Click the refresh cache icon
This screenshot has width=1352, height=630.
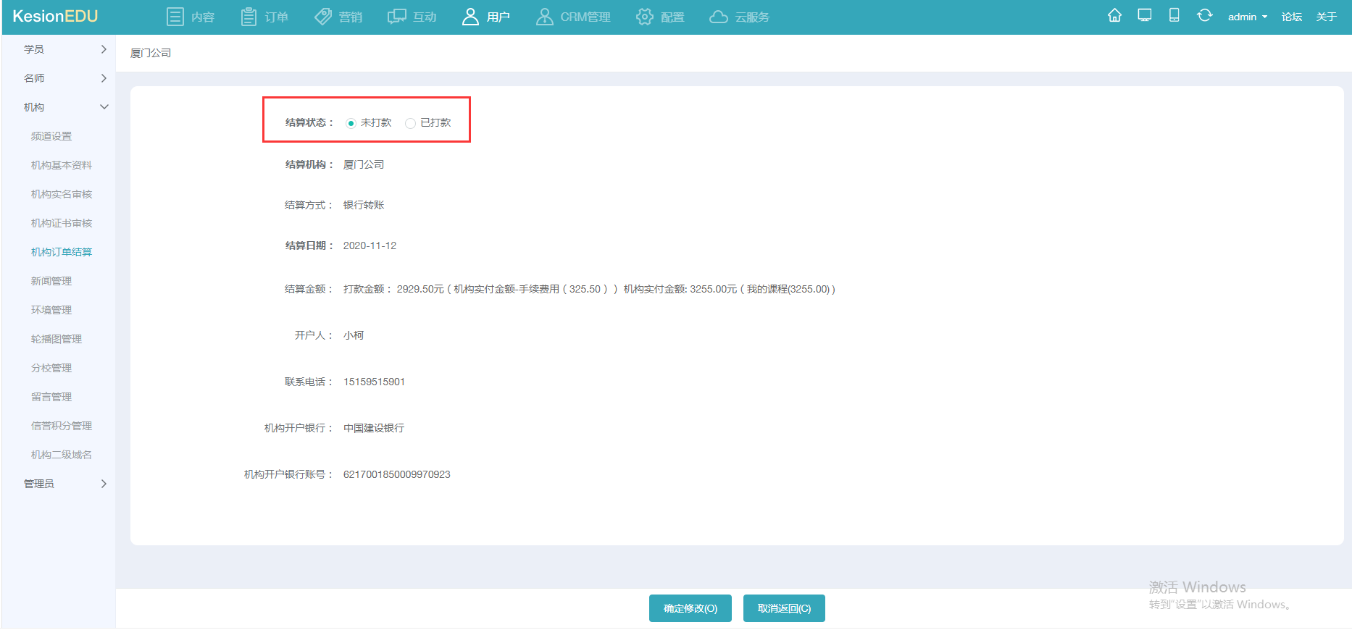coord(1204,16)
